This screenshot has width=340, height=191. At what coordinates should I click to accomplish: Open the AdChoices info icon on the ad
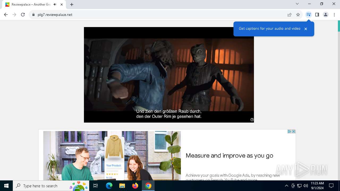[290, 132]
